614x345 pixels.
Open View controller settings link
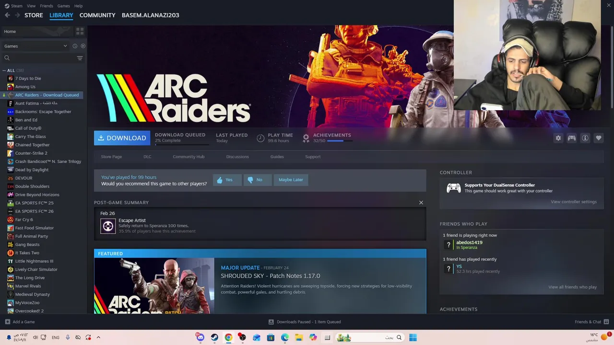(x=574, y=202)
